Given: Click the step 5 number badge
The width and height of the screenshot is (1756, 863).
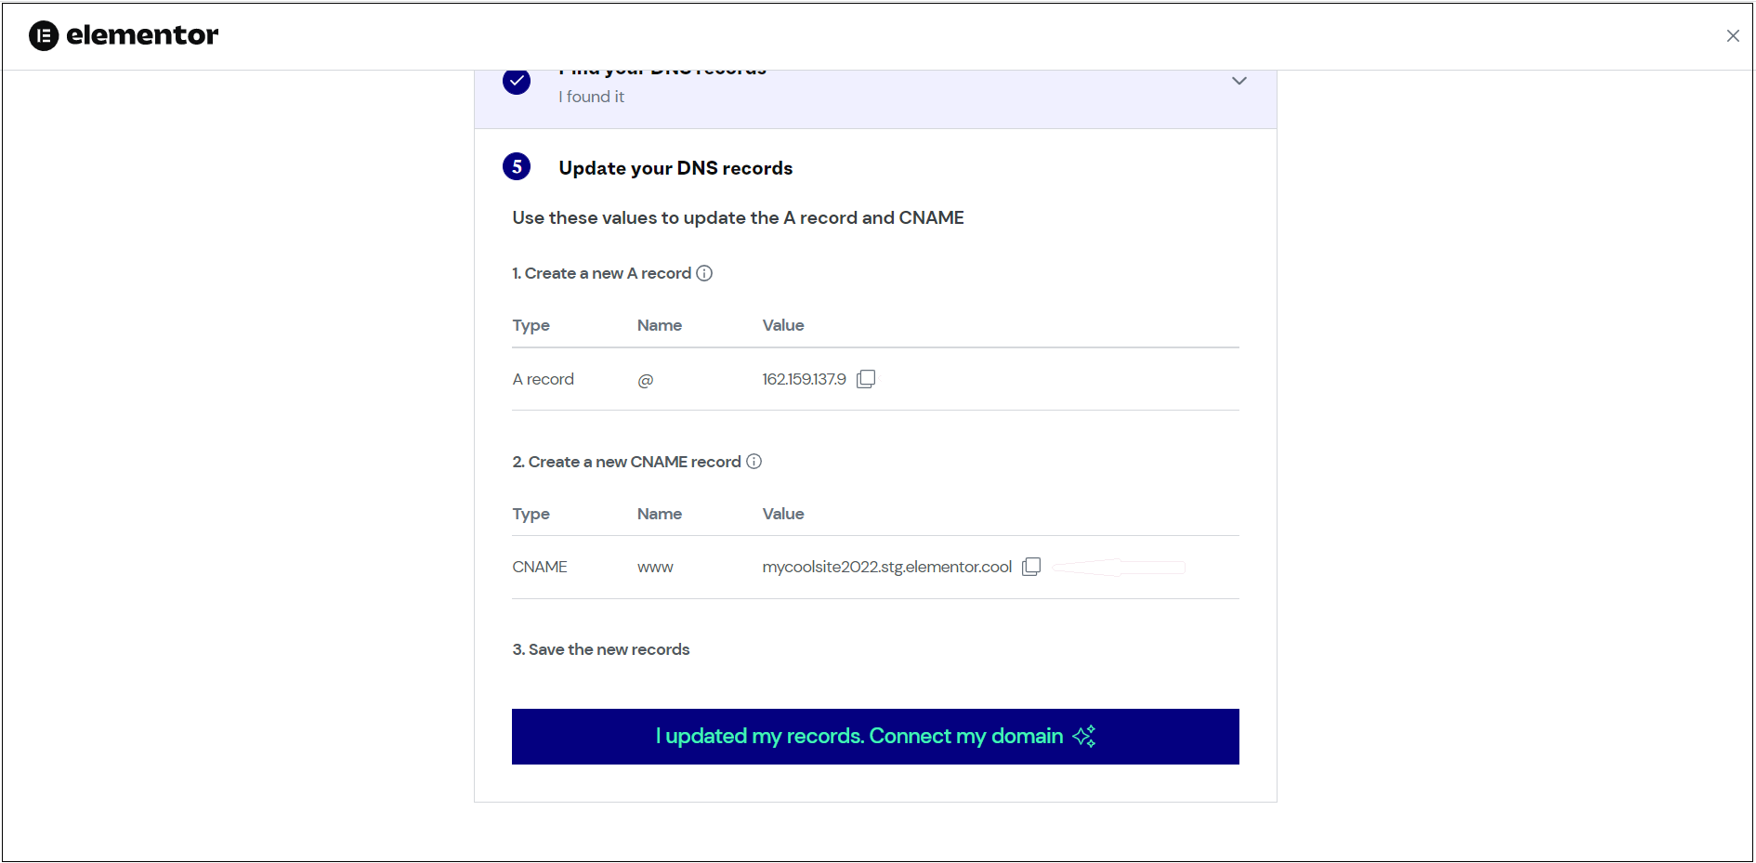Looking at the screenshot, I should [517, 167].
